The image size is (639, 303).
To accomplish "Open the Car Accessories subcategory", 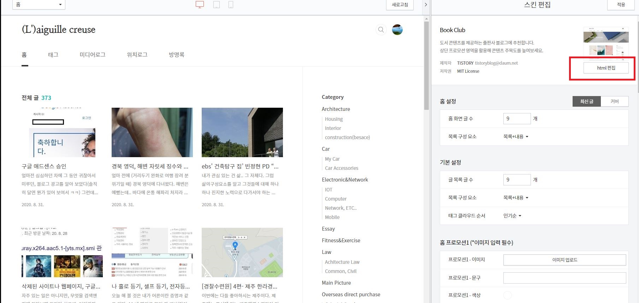I will point(342,168).
